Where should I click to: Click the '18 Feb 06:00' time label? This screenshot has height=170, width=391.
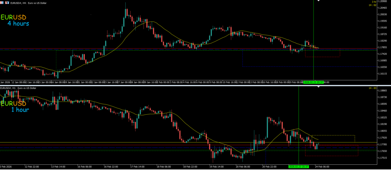163,167
